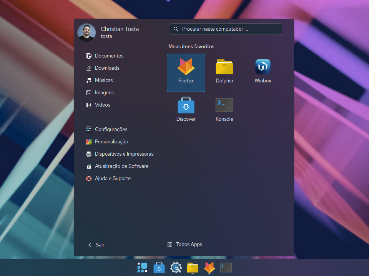Launch Winbox from favorites
The height and width of the screenshot is (276, 369).
point(263,70)
